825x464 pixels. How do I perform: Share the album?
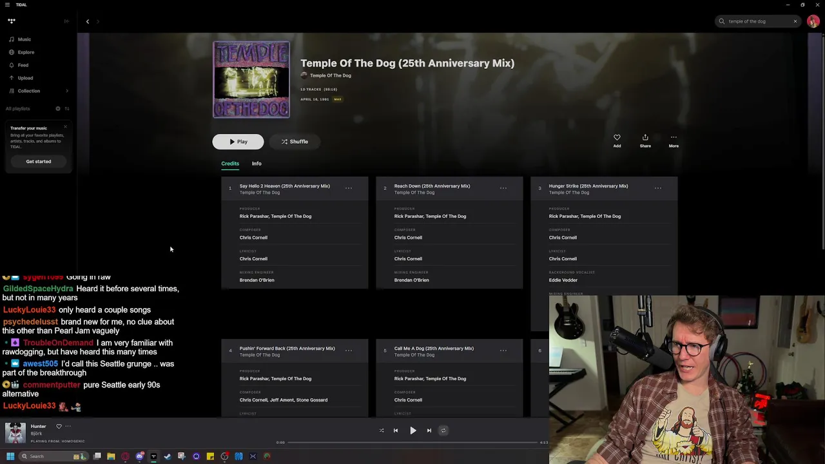645,140
